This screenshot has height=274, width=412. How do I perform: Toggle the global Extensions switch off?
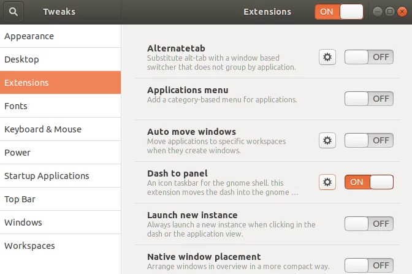pyautogui.click(x=339, y=12)
